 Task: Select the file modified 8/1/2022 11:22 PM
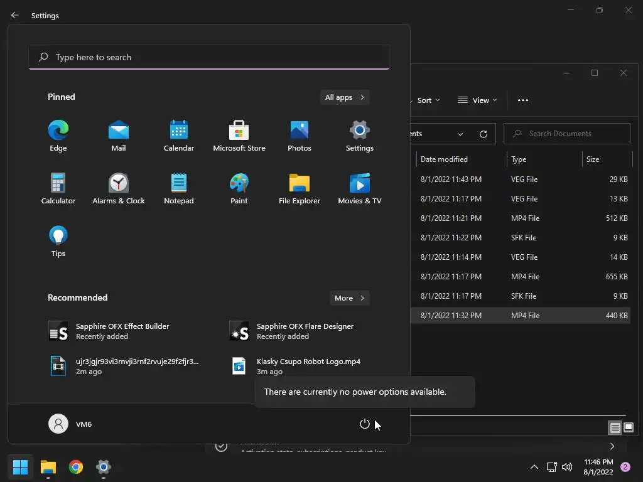520,238
